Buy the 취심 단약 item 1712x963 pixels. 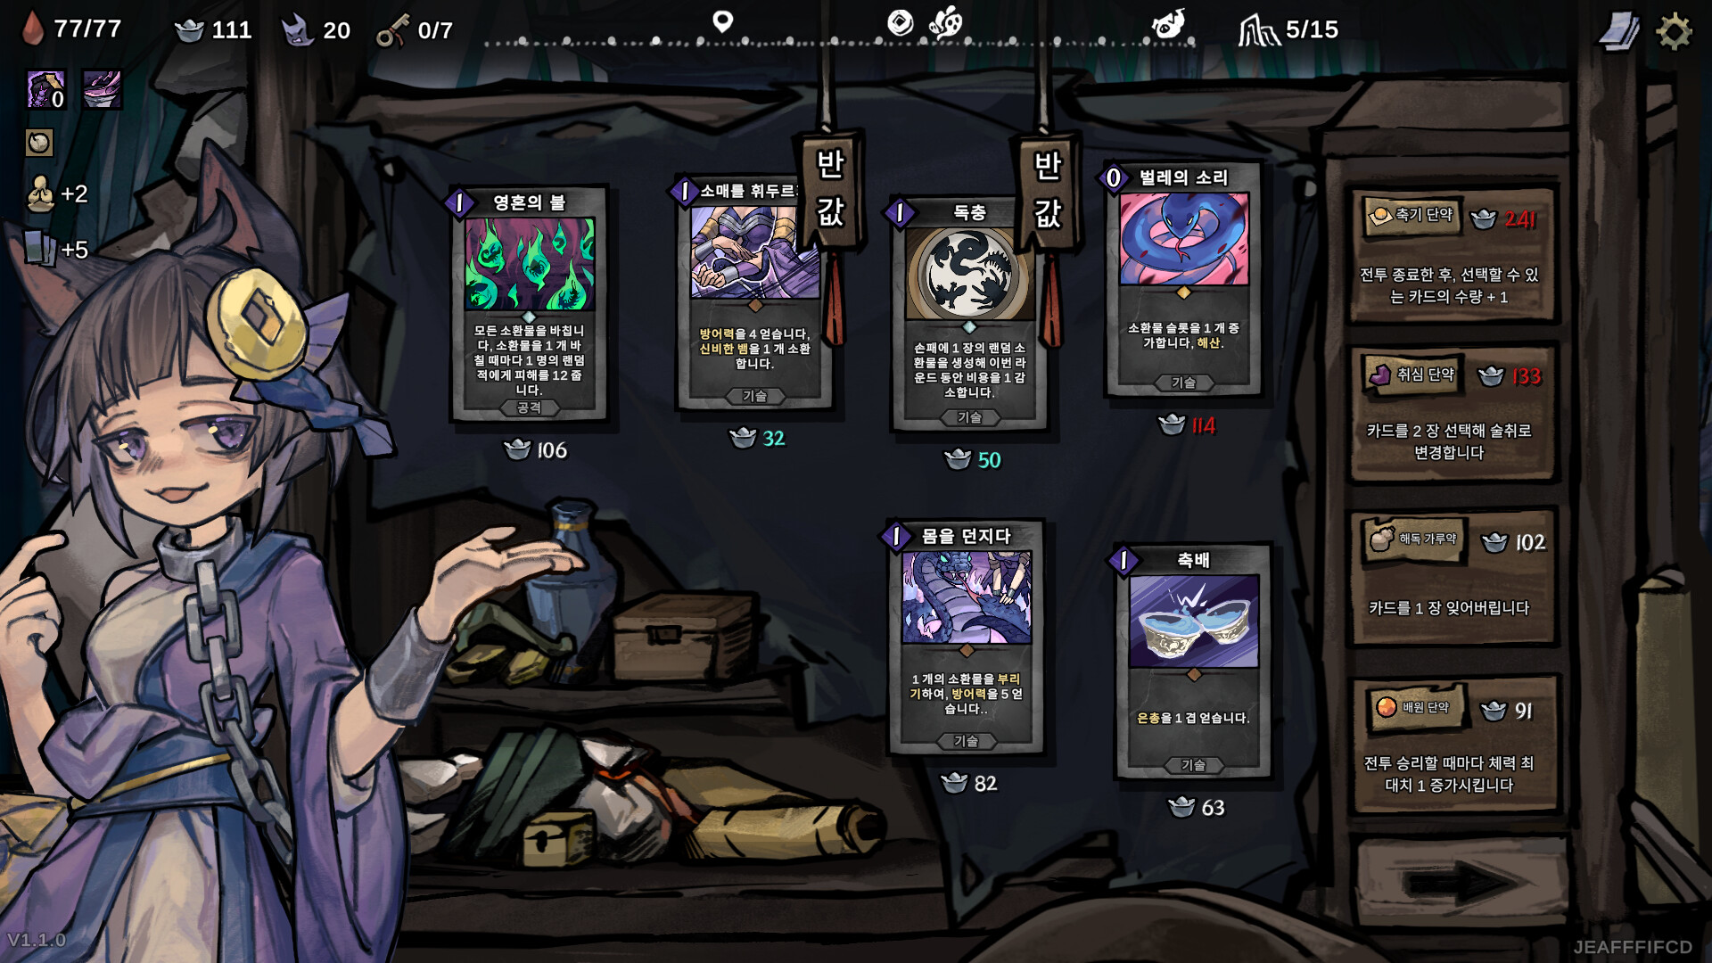tap(1453, 414)
